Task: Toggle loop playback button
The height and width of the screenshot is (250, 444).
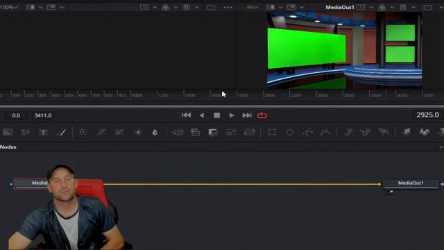Action: [262, 115]
